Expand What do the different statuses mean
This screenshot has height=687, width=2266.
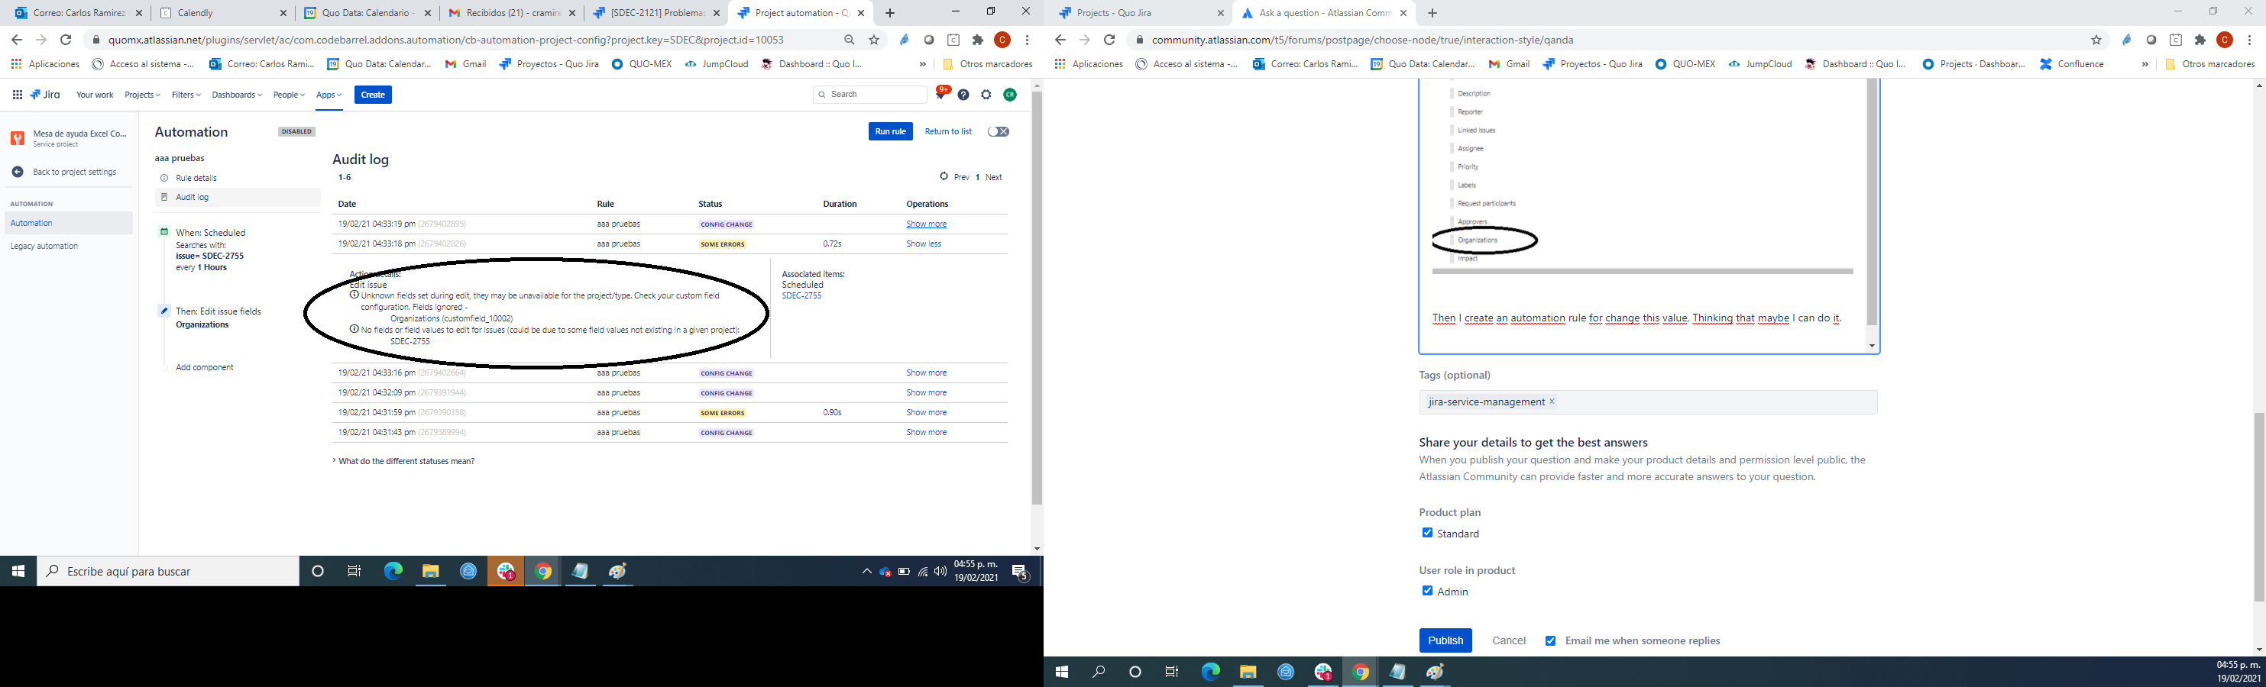pos(403,461)
